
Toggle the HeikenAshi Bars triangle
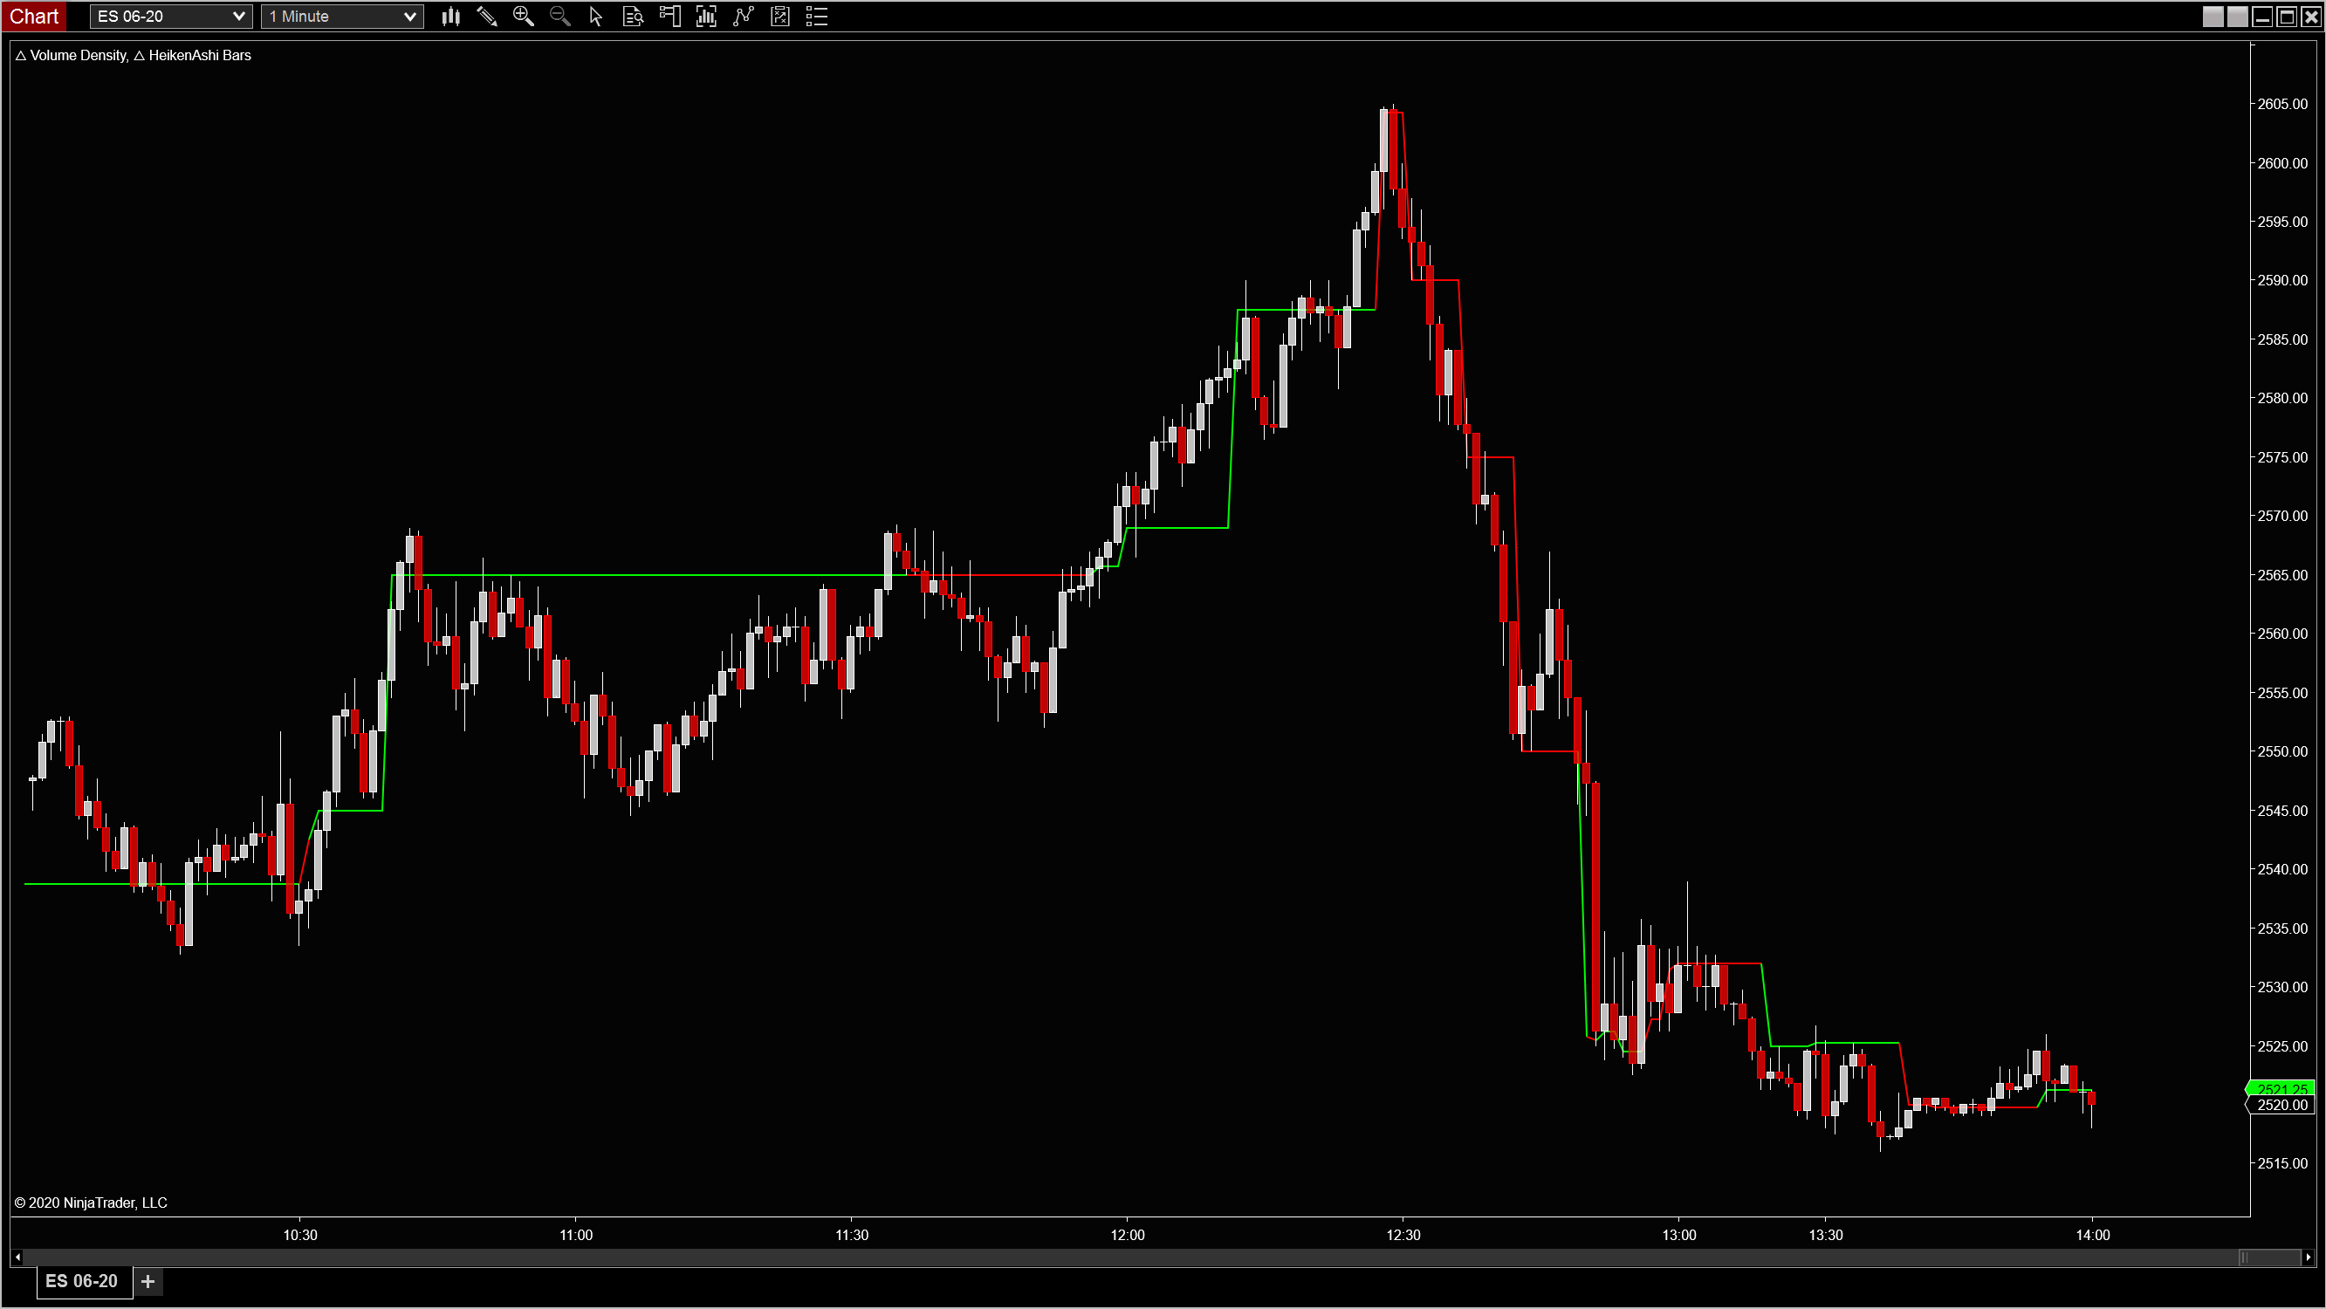pos(139,56)
